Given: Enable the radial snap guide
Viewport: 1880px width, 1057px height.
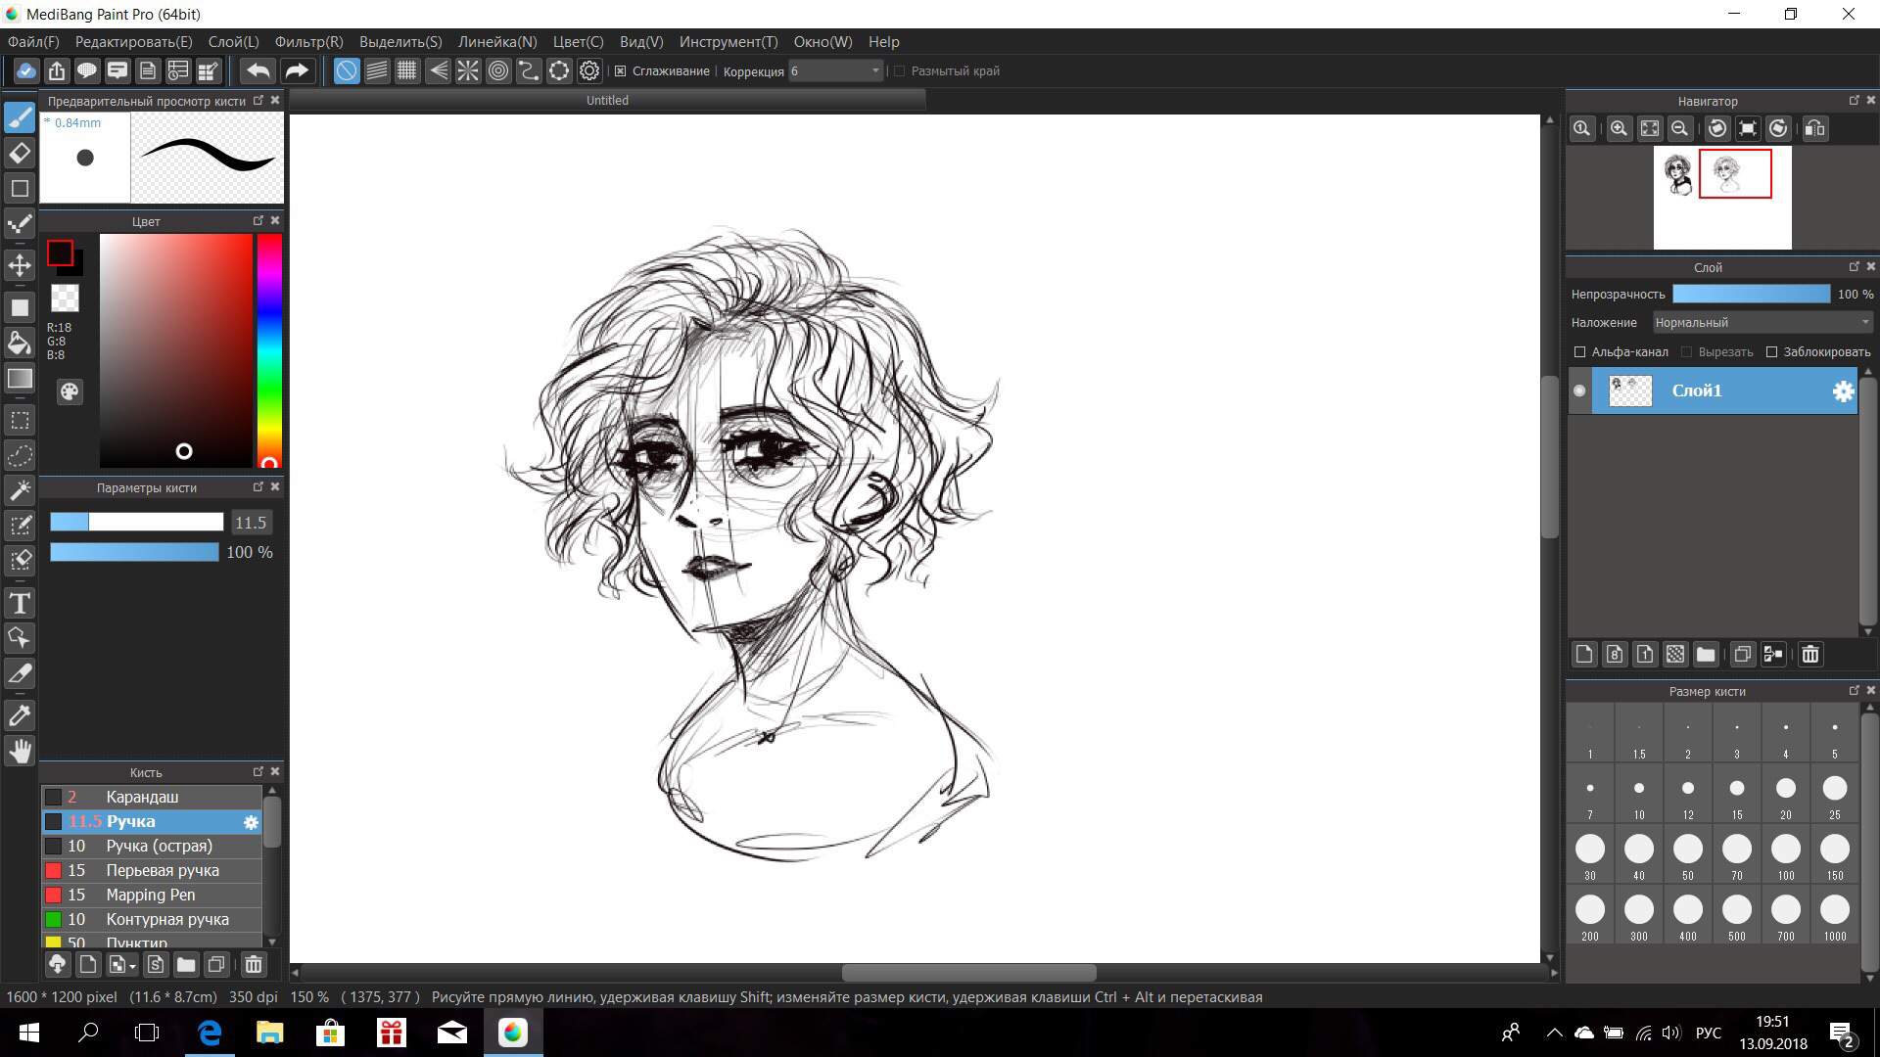Looking at the screenshot, I should 468,70.
